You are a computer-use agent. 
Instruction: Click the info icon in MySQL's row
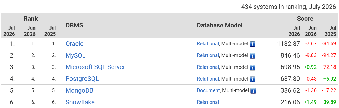tap(253, 56)
